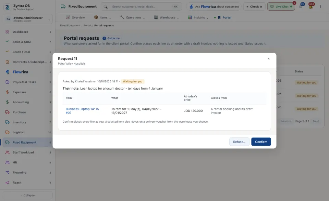Screen dimensions: 329x201
Task: Go to Fixed Equipment breadcrumb
Action: coord(70,26)
